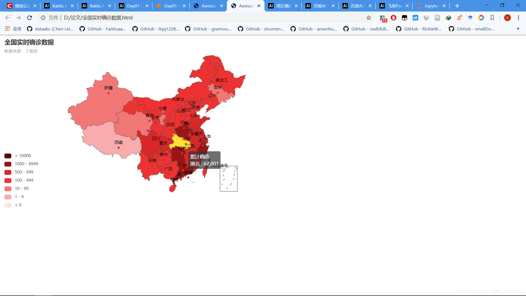Expand the hidden bookmarks overflow chevron
Viewport: 526px width, 296px height.
point(518,29)
